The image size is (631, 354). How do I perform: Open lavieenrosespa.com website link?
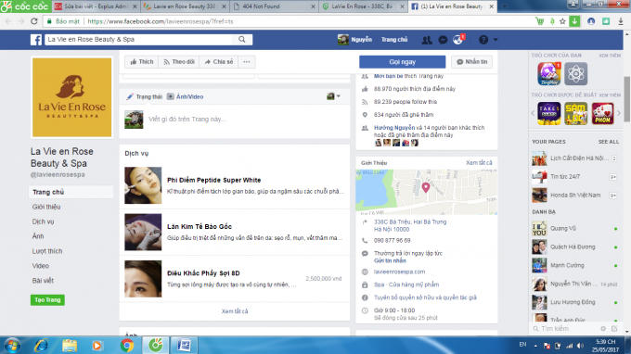[x=399, y=272]
